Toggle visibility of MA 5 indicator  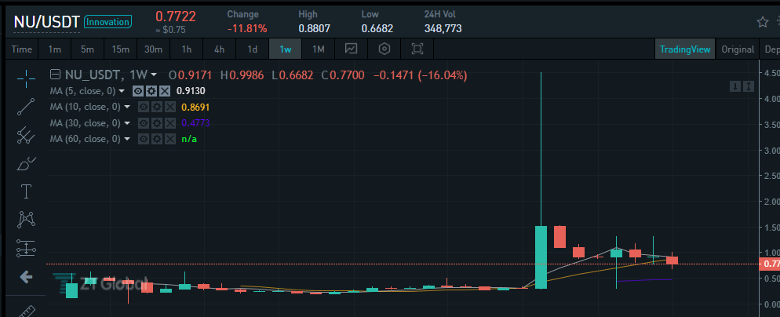[138, 91]
